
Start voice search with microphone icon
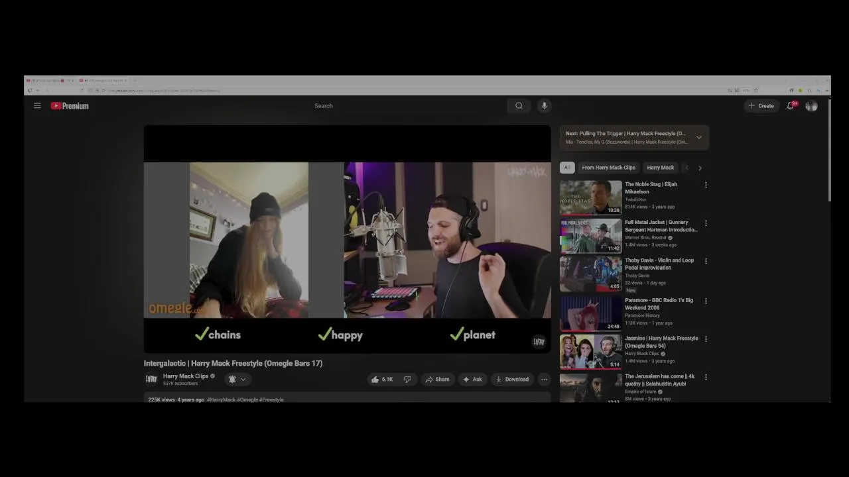click(544, 105)
